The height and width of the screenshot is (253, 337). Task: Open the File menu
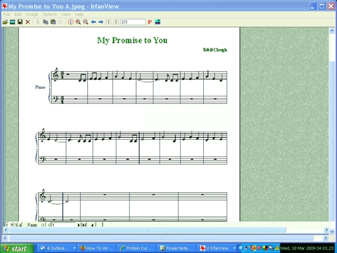7,14
